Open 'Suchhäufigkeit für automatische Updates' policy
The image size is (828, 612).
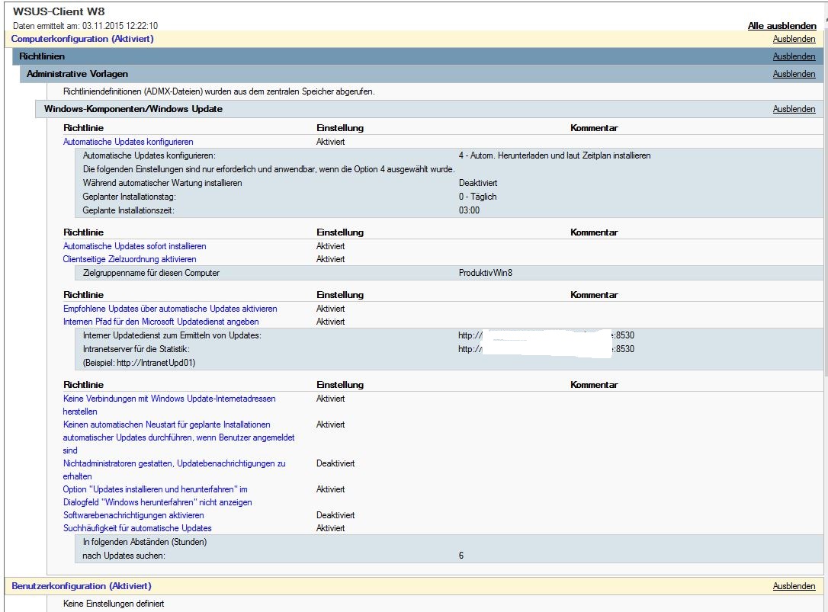(x=137, y=528)
